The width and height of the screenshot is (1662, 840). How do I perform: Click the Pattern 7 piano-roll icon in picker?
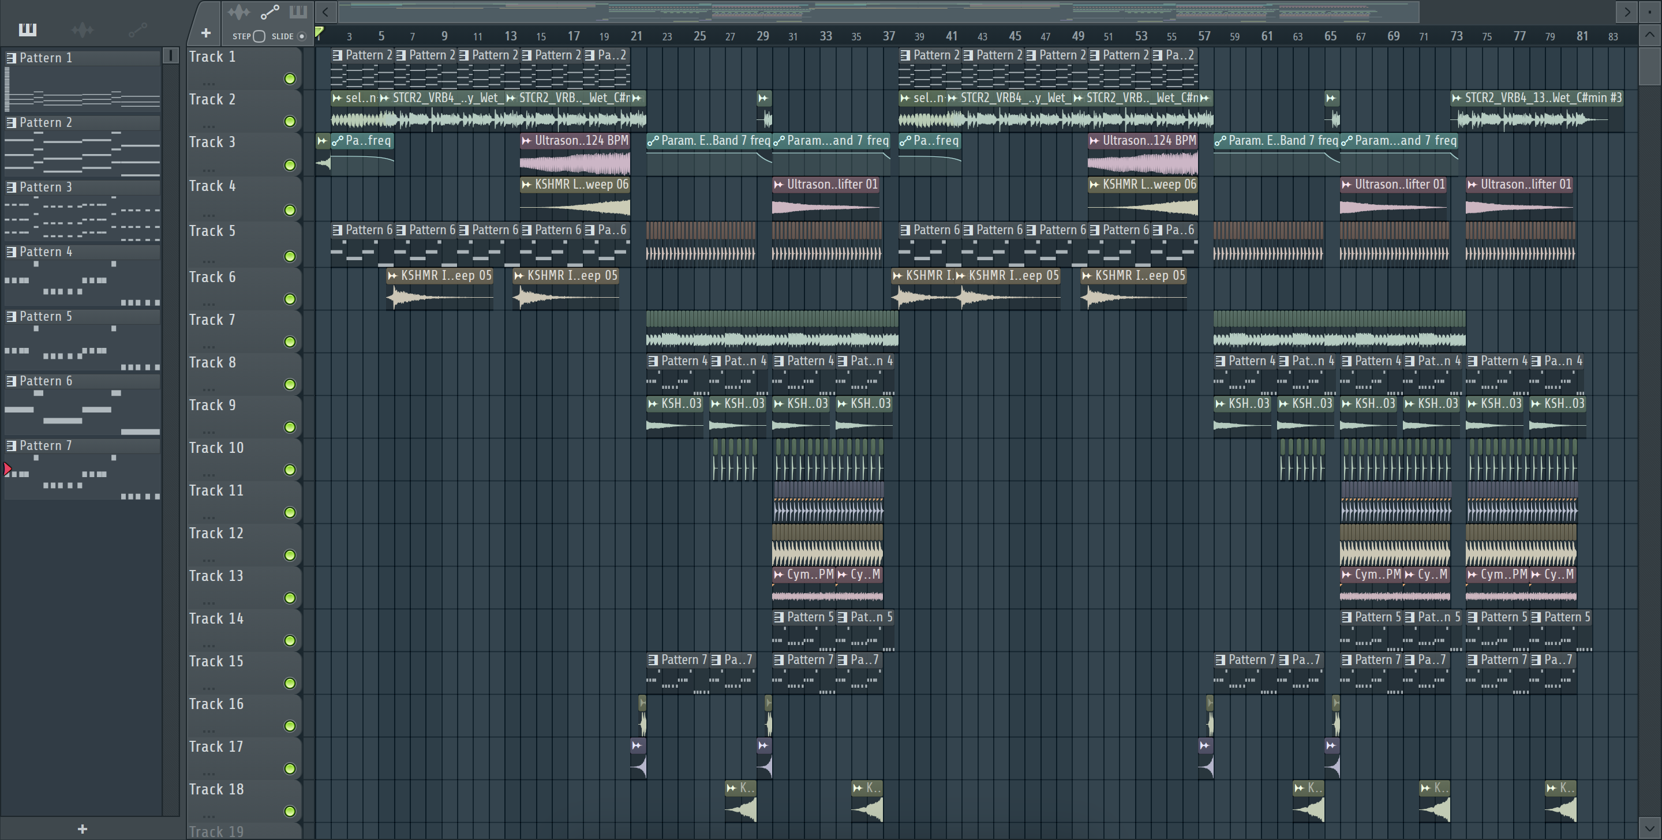coord(11,445)
